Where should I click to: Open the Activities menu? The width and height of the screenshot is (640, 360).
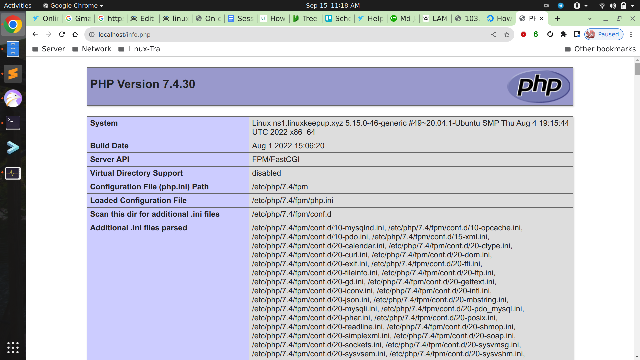tap(17, 5)
